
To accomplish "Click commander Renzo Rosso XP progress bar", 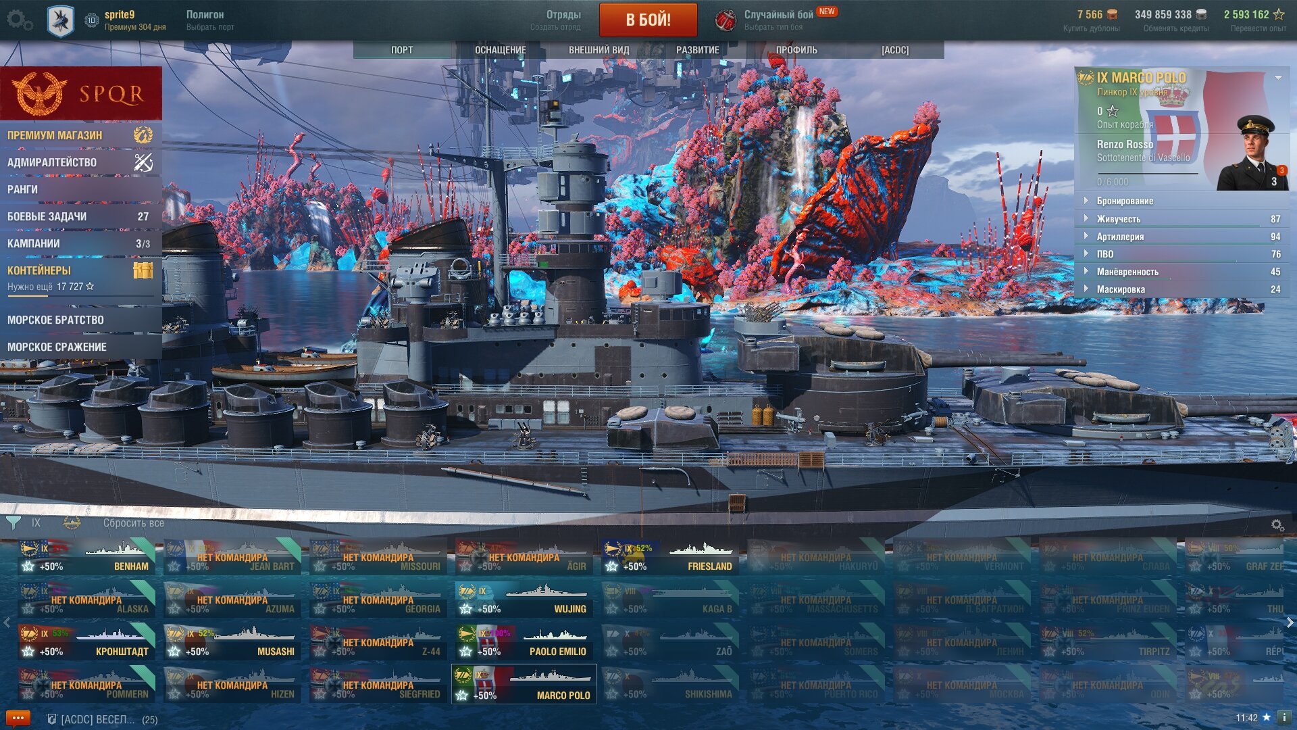I will coord(1147,175).
